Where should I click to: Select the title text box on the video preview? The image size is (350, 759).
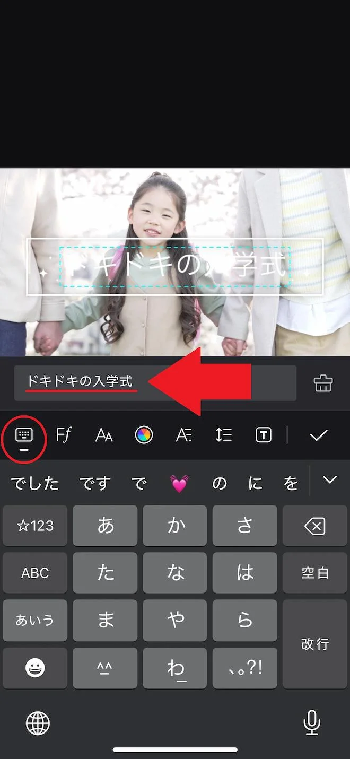pos(175,267)
